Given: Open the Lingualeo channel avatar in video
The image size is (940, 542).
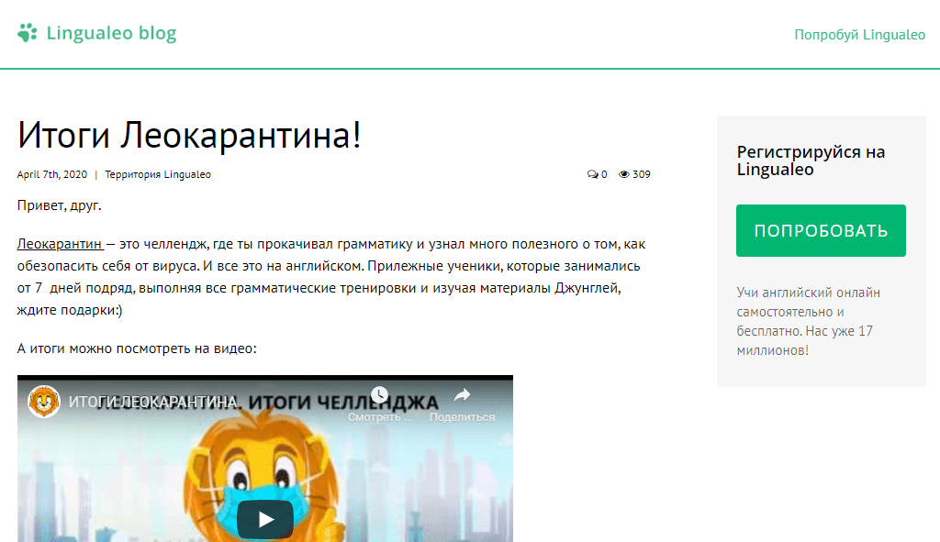Looking at the screenshot, I should coord(44,402).
